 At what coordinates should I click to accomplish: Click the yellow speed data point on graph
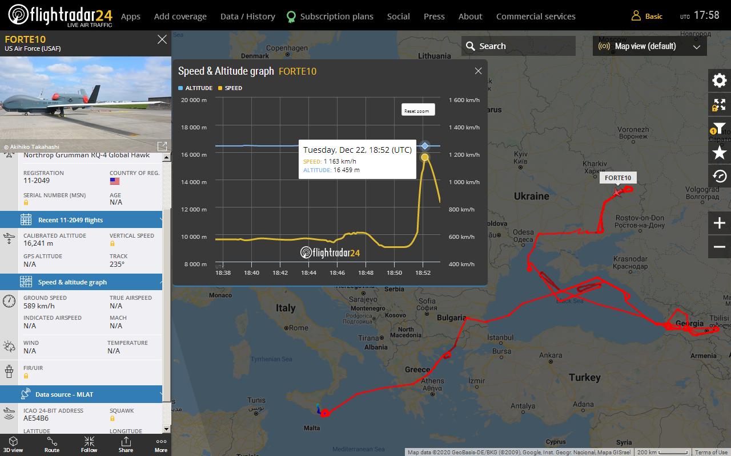coord(425,157)
